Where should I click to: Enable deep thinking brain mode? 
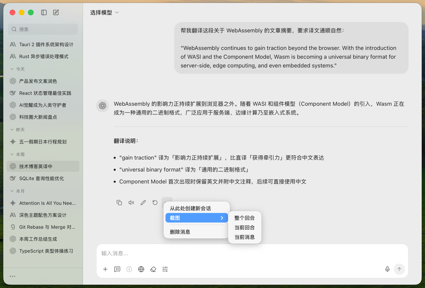pyautogui.click(x=129, y=269)
